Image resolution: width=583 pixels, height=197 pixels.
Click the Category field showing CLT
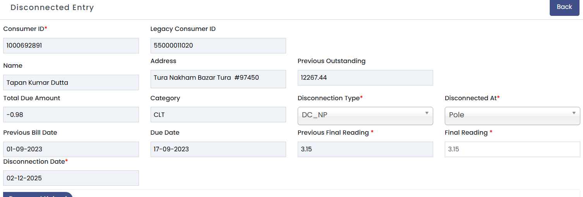(218, 115)
